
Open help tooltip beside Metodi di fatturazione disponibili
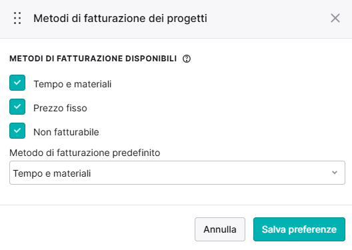(187, 59)
